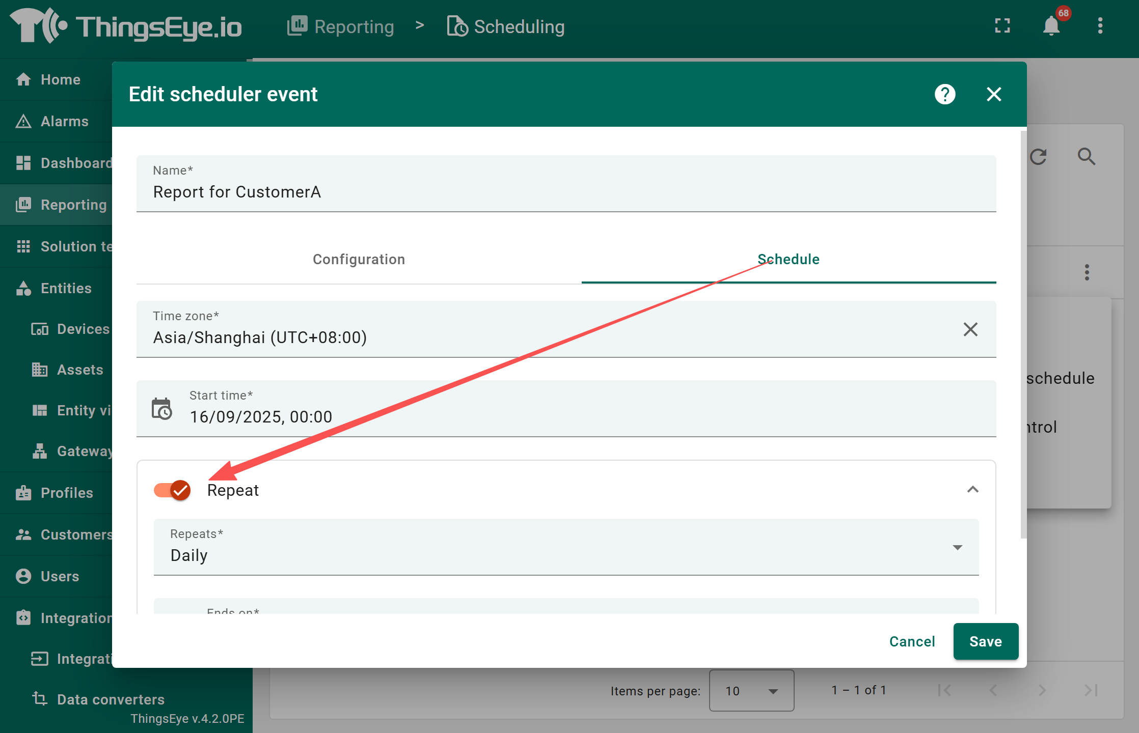
Task: Clear the Time zone field
Action: tap(970, 329)
